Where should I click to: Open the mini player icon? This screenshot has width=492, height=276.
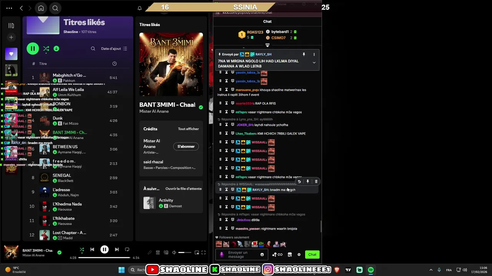[197, 253]
